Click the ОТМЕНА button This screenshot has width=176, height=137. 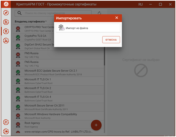coord(111,40)
